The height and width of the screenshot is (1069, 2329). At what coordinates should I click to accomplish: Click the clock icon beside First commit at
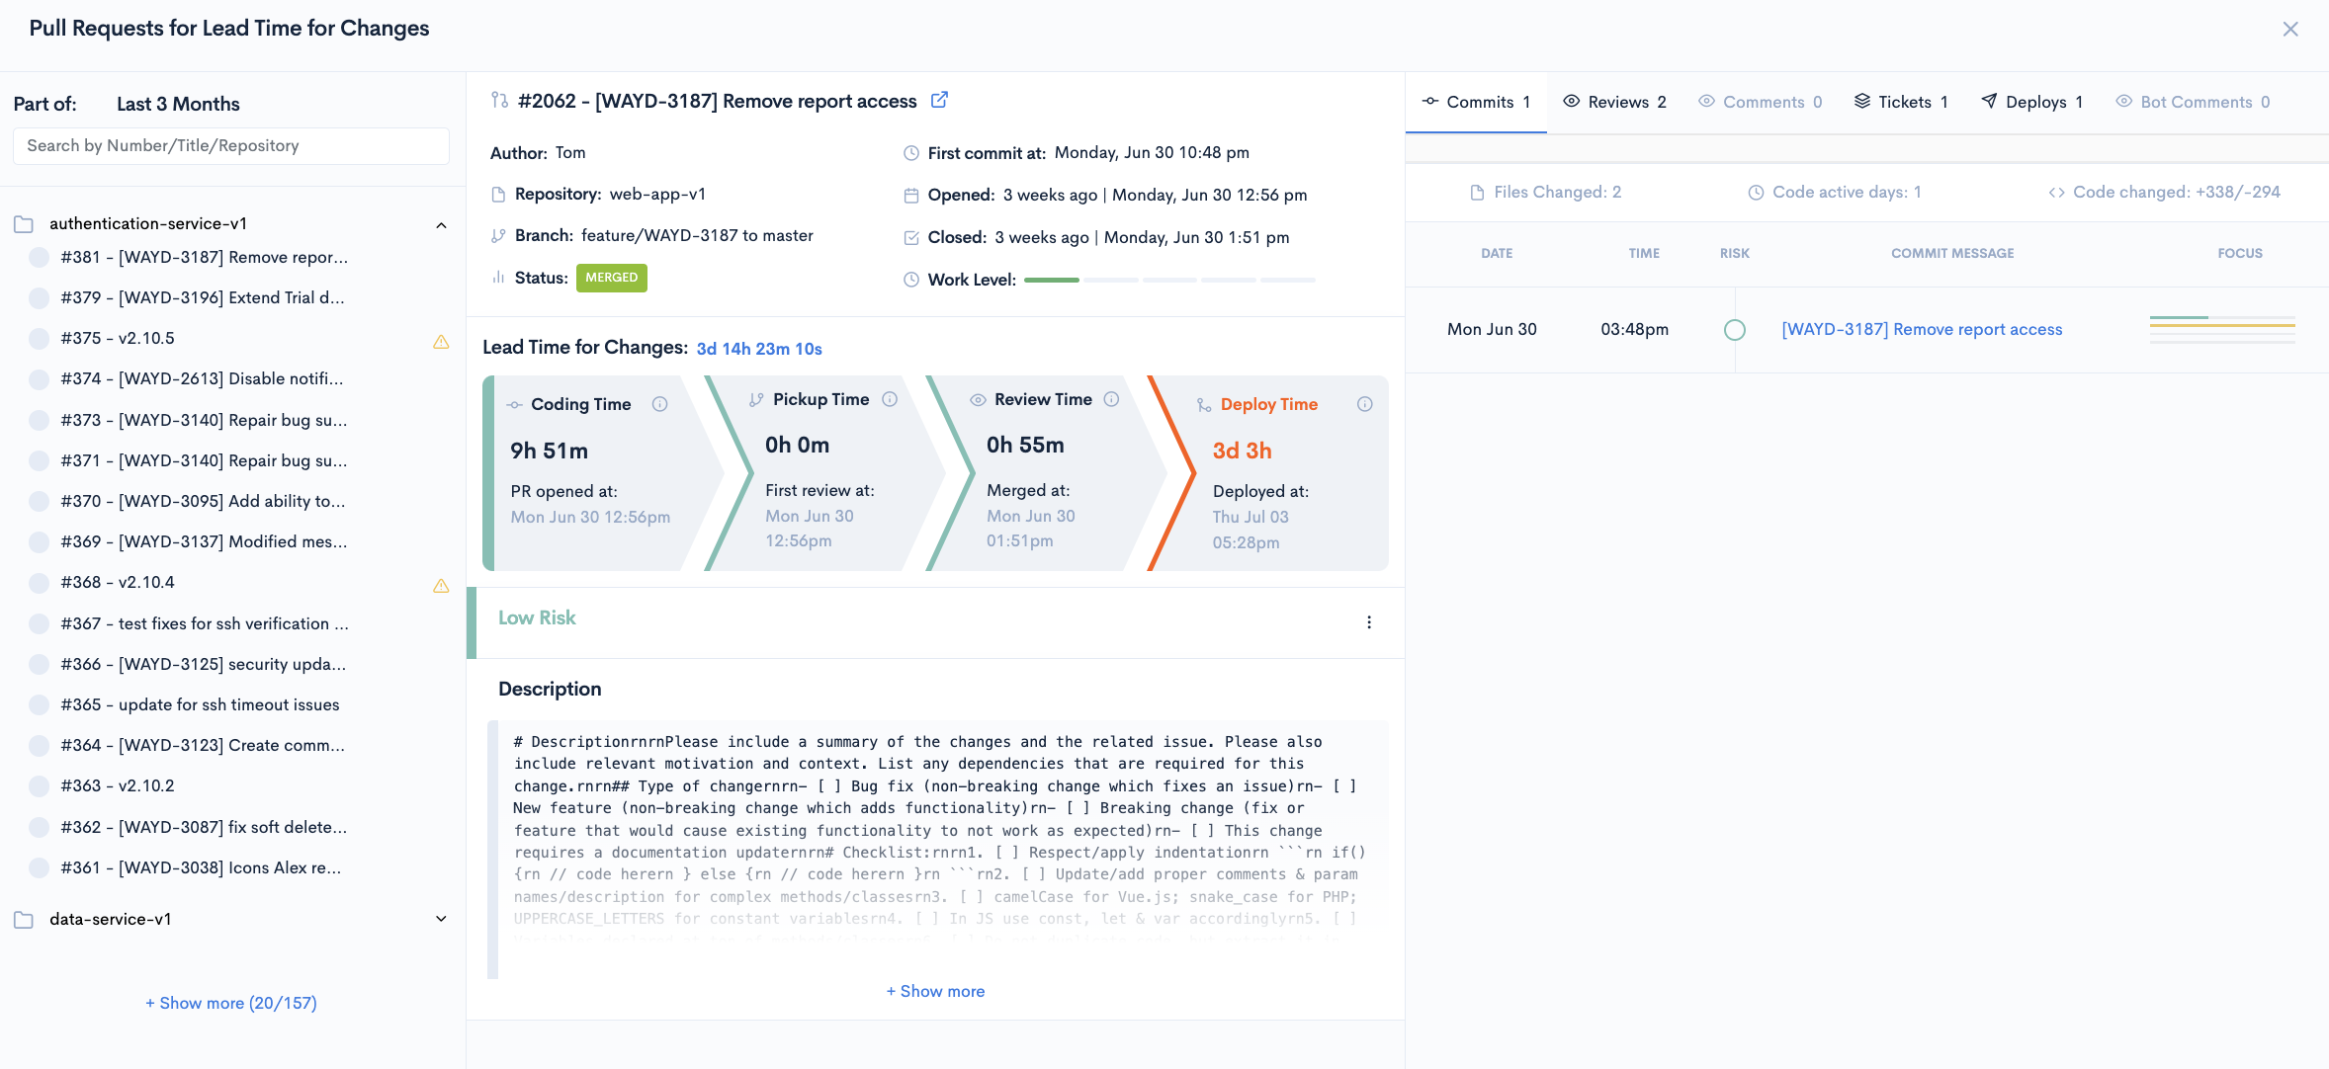tap(911, 153)
